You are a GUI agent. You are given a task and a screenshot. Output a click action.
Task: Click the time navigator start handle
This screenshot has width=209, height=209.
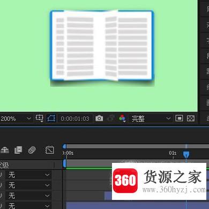coord(64,146)
